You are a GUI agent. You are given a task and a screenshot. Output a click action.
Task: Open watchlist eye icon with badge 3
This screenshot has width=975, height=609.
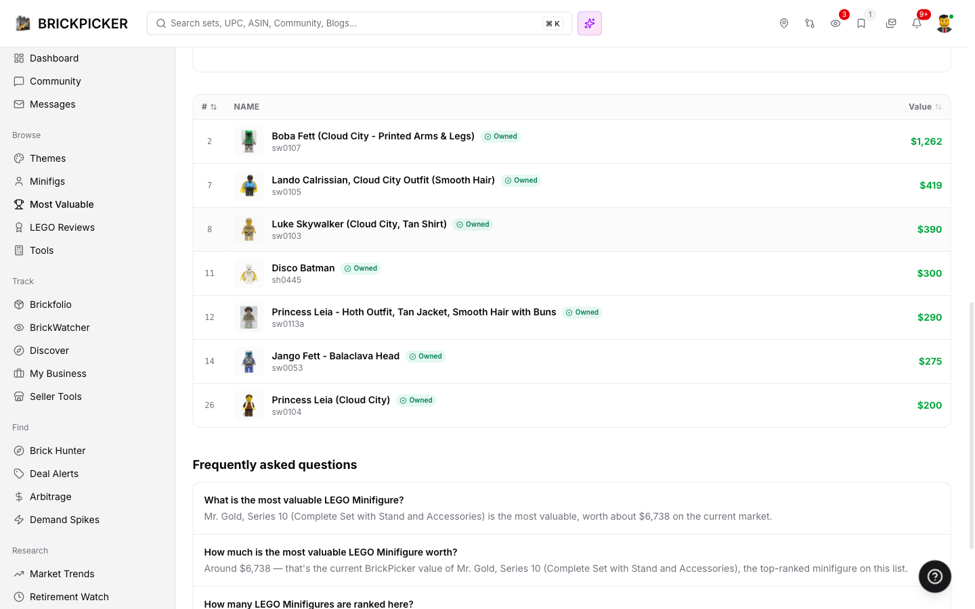coord(836,24)
